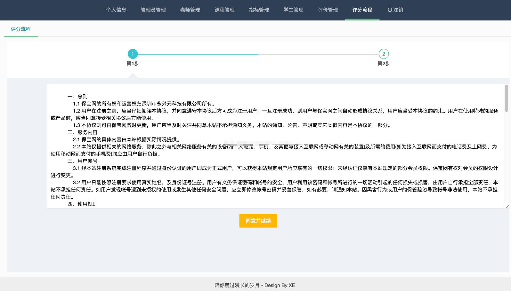The width and height of the screenshot is (511, 291).
Task: Go to 评价管理 in the navigation bar
Action: pos(328,10)
